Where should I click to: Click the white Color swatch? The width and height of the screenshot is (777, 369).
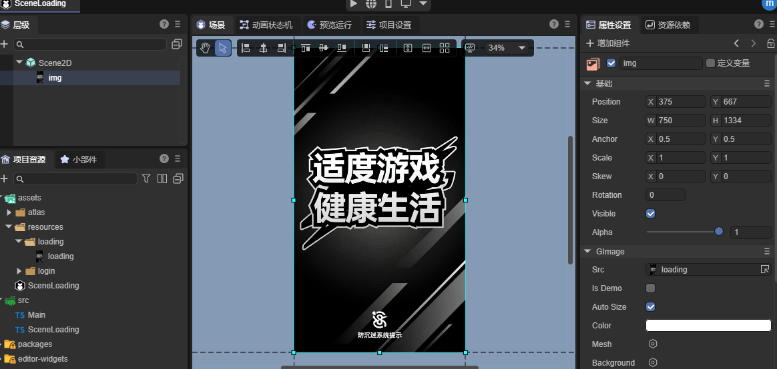tap(708, 326)
